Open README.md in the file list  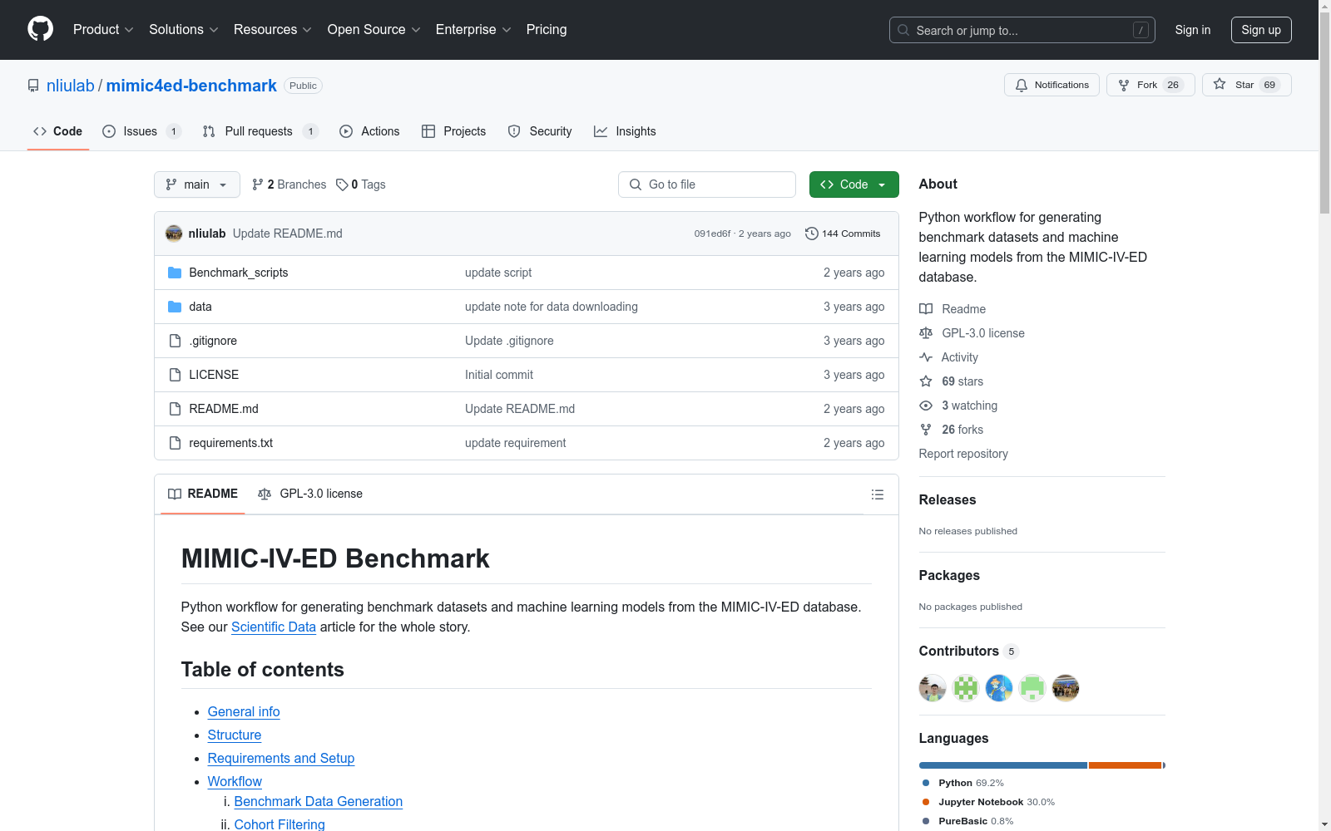coord(224,409)
